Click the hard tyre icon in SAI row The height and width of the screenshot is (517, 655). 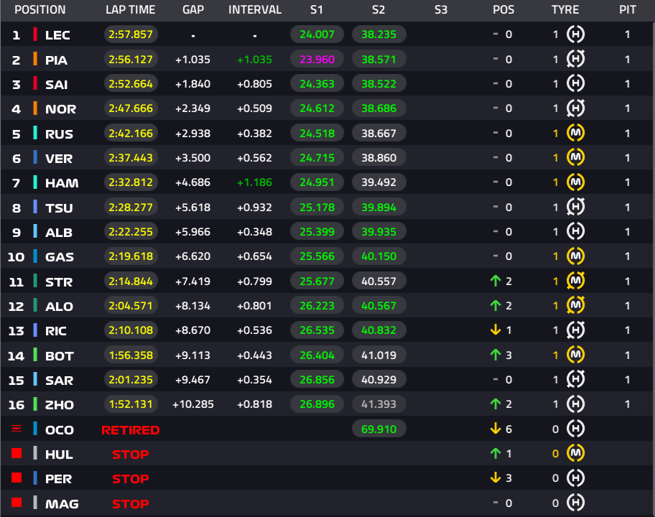point(575,83)
